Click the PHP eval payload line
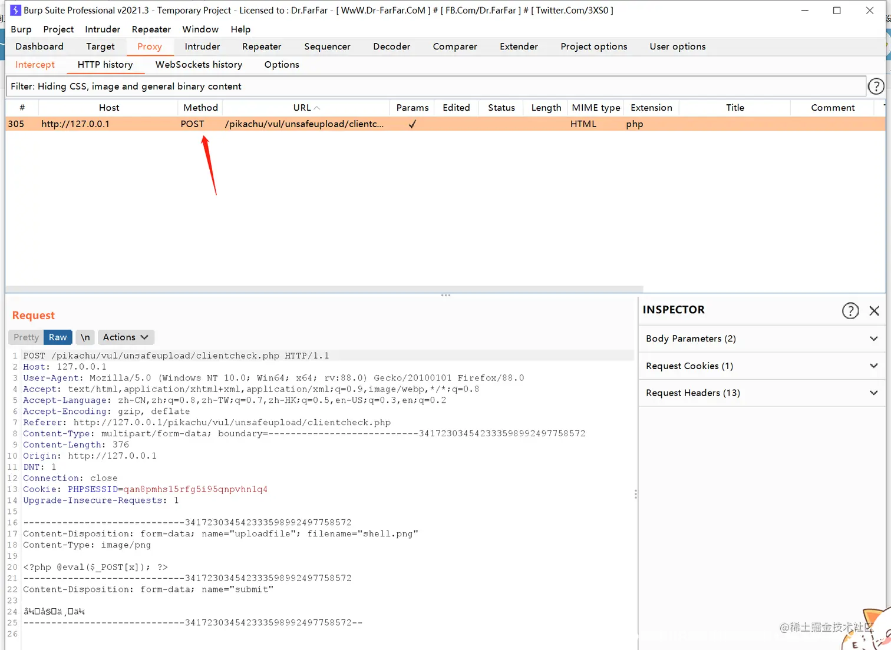The height and width of the screenshot is (650, 891). tap(95, 568)
